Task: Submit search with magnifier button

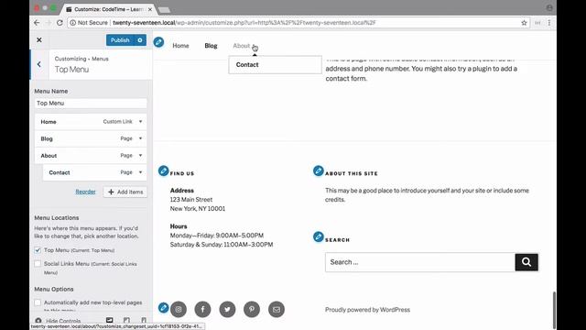Action: 526,262
